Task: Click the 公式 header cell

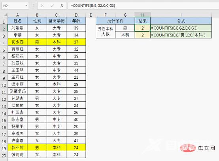Action: pyautogui.click(x=181, y=21)
